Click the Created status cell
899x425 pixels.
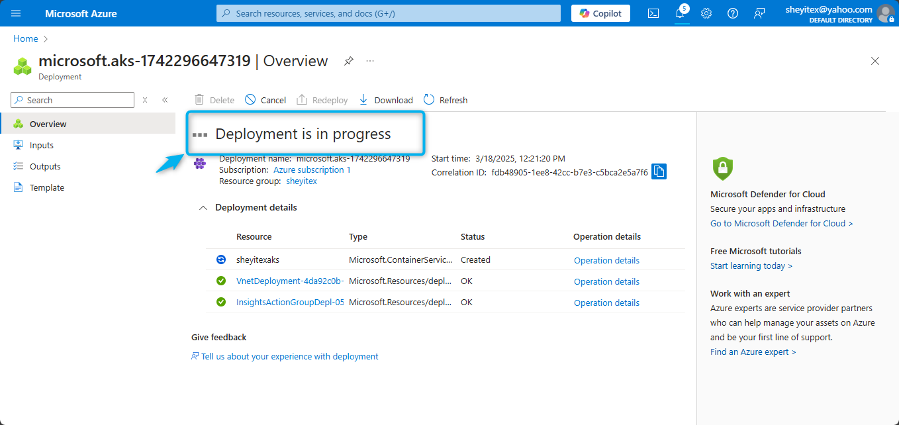tap(475, 260)
